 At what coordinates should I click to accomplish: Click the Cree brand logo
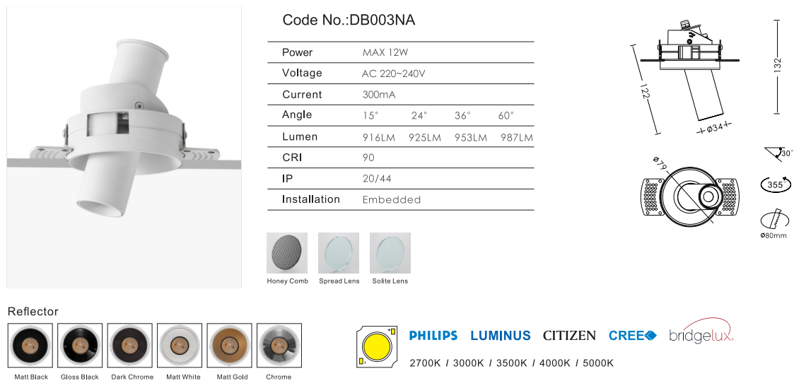pos(633,336)
